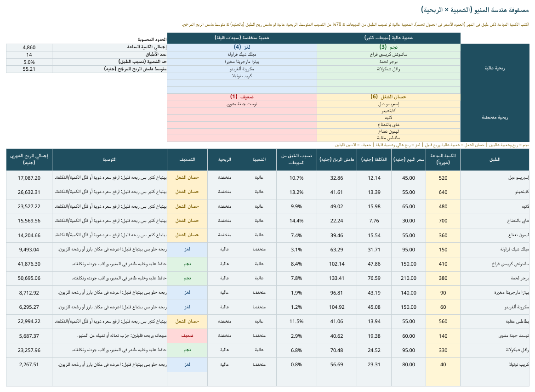Viewport: 535px width, 392px height.
Task: Select "توست جبنة مشوي" in the weak quadrant
Action: (242, 104)
